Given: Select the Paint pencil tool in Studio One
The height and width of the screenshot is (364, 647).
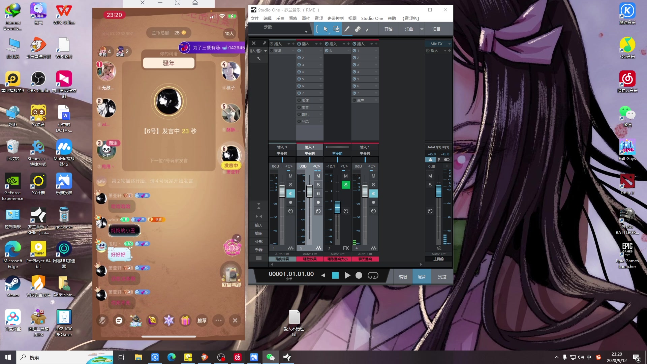Looking at the screenshot, I should tap(347, 29).
